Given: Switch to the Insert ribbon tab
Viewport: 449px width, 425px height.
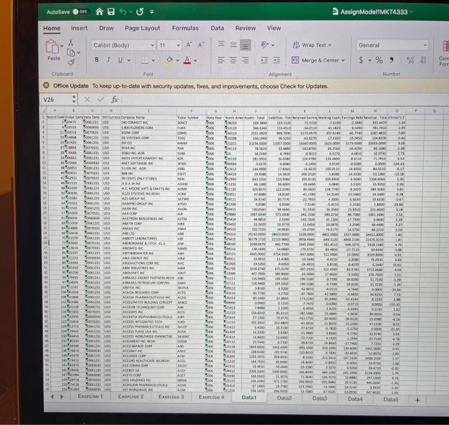Looking at the screenshot, I should pyautogui.click(x=80, y=28).
